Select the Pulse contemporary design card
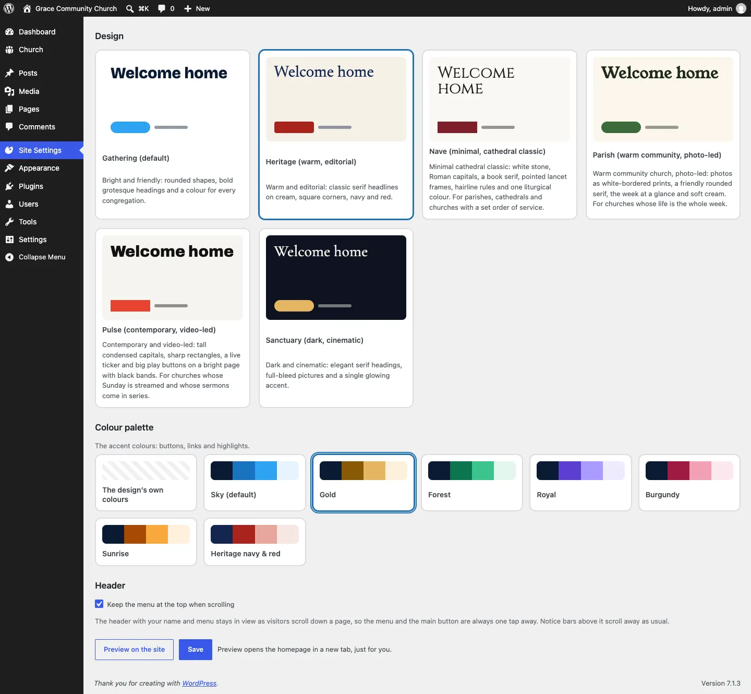 pos(173,318)
